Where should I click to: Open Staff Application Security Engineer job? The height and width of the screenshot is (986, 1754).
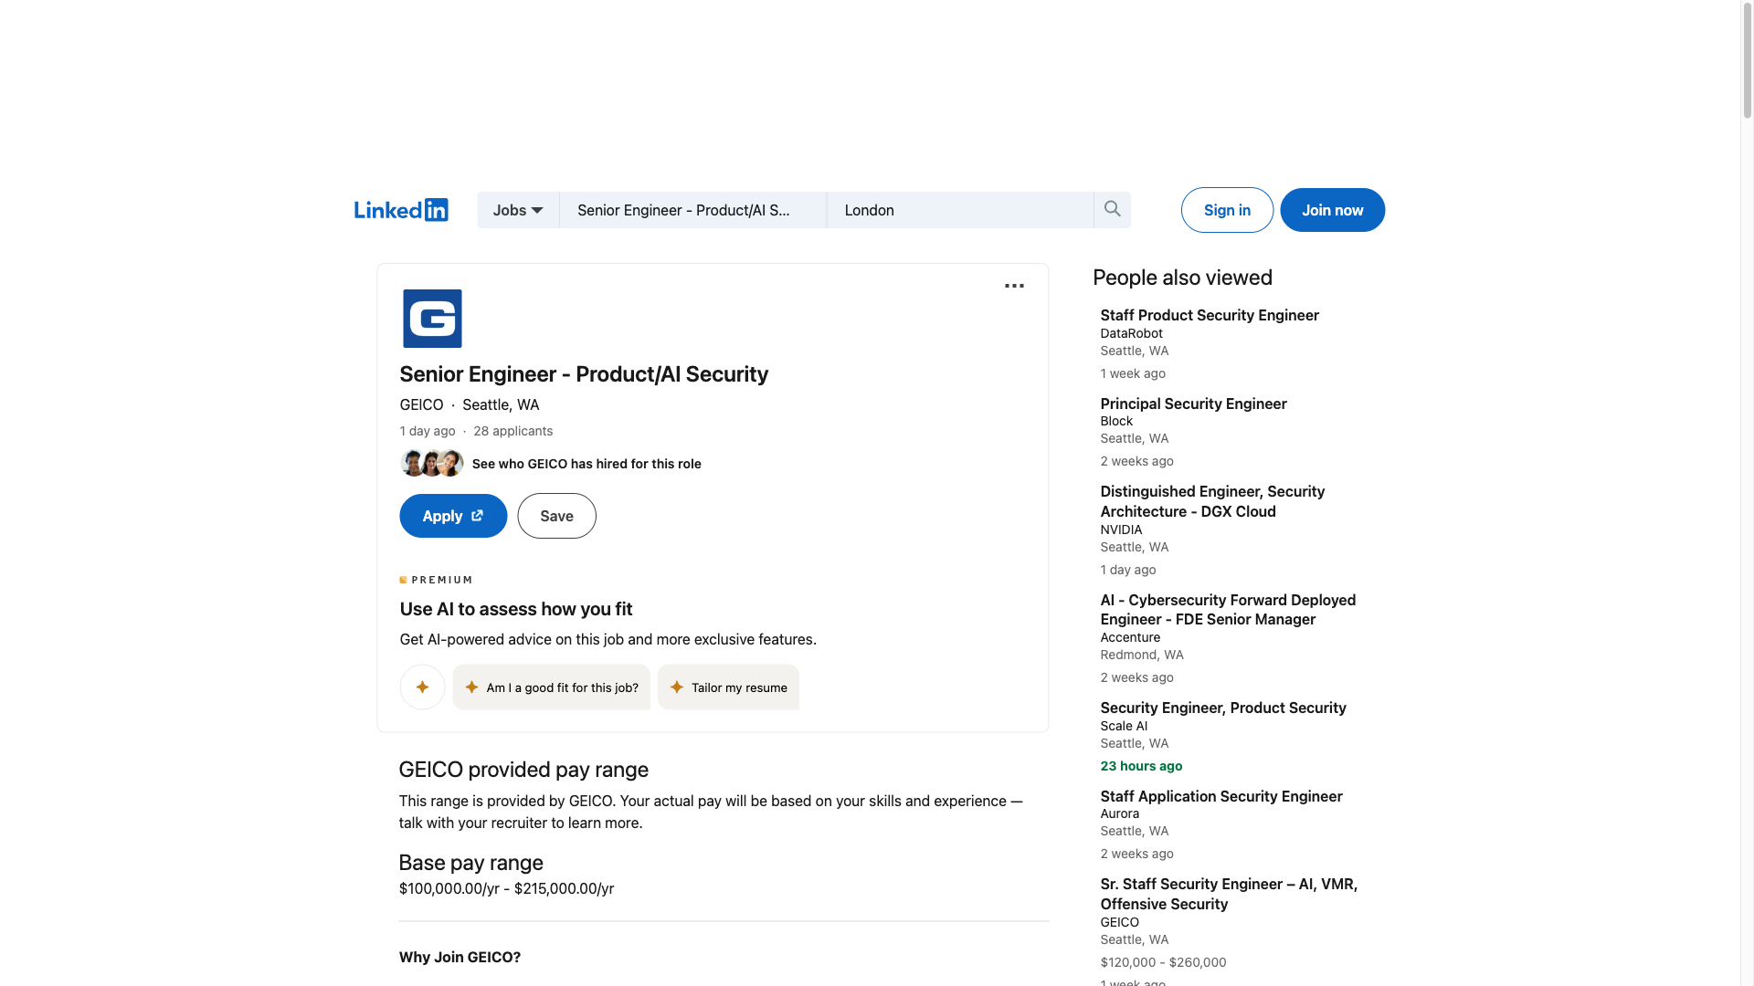(1220, 796)
